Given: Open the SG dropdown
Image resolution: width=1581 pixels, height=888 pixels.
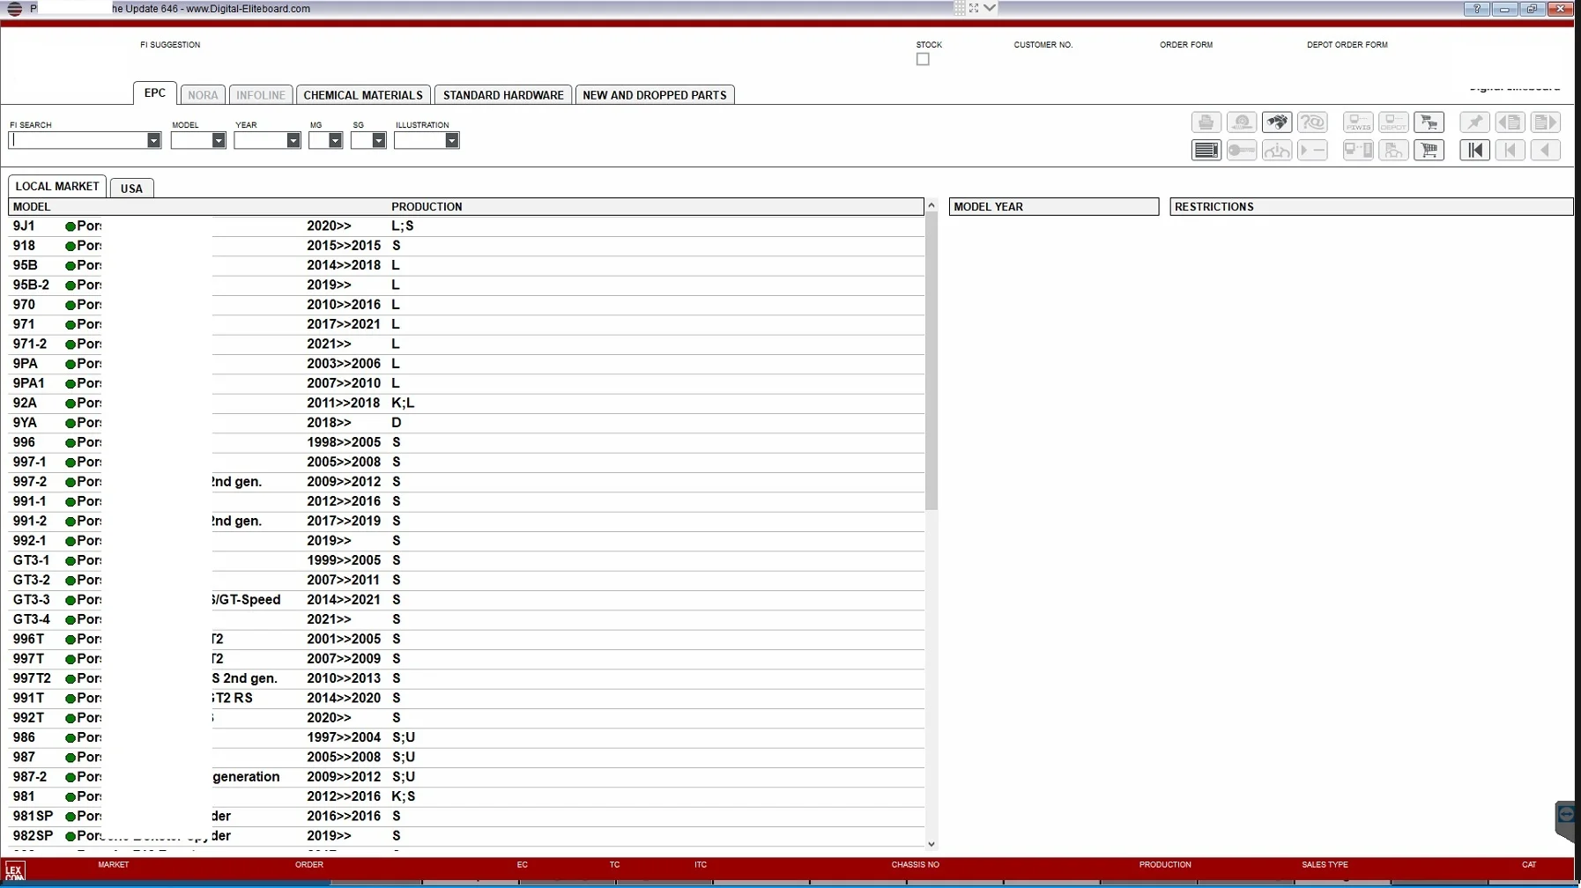Looking at the screenshot, I should pyautogui.click(x=379, y=141).
